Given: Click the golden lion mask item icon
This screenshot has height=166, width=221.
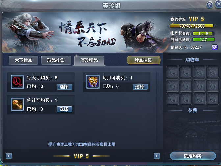Looking at the screenshot, I should pos(93,82).
